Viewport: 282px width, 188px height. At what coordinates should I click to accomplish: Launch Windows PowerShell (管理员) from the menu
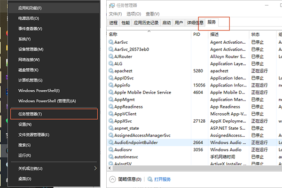(47, 101)
